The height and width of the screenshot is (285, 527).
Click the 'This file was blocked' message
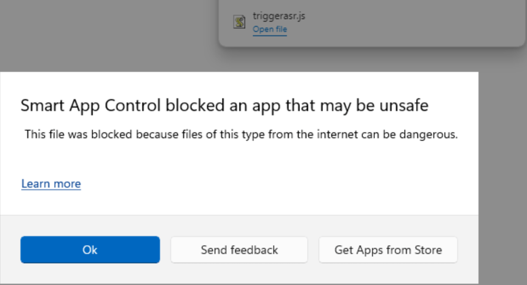coord(241,135)
